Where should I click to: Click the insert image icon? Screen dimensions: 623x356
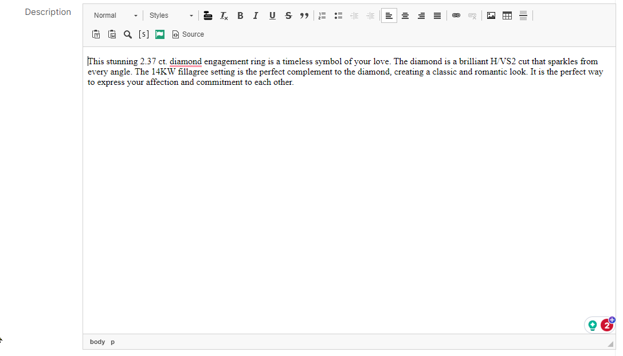(491, 15)
